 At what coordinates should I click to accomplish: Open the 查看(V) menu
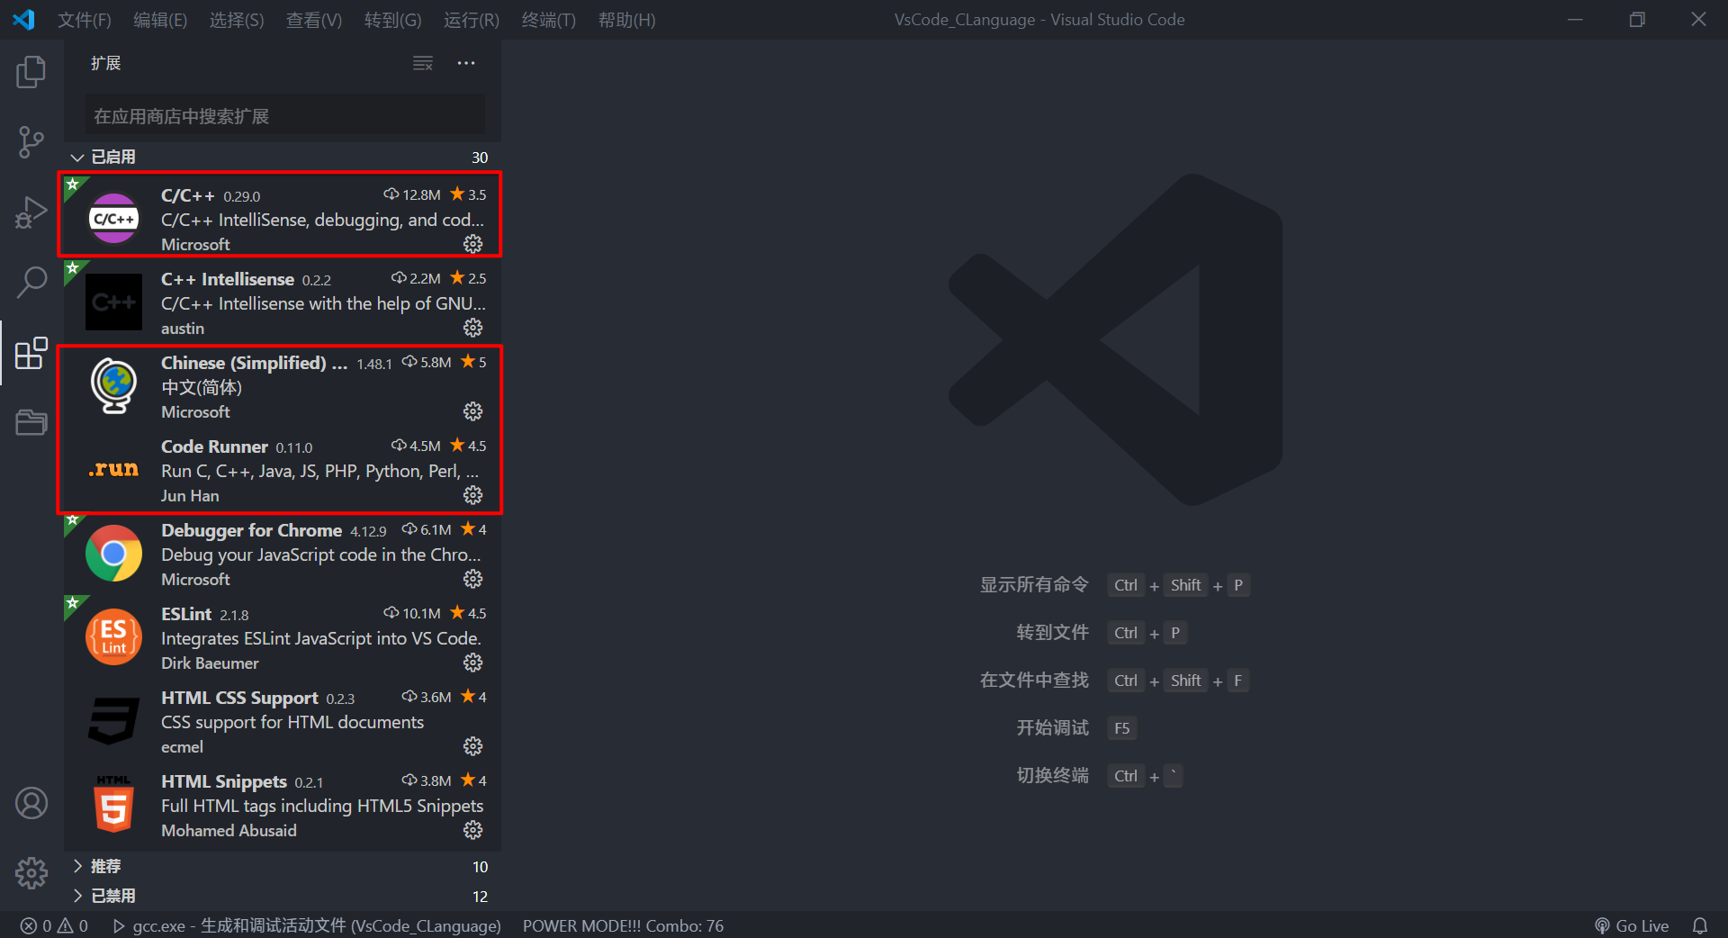(314, 20)
